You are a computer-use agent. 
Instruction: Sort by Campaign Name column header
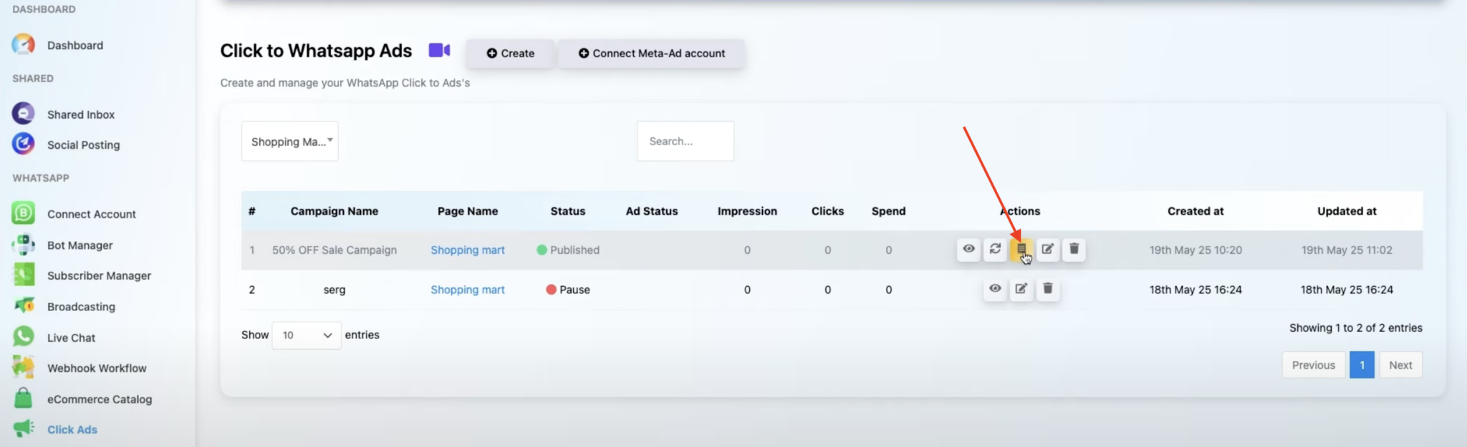pyautogui.click(x=335, y=211)
